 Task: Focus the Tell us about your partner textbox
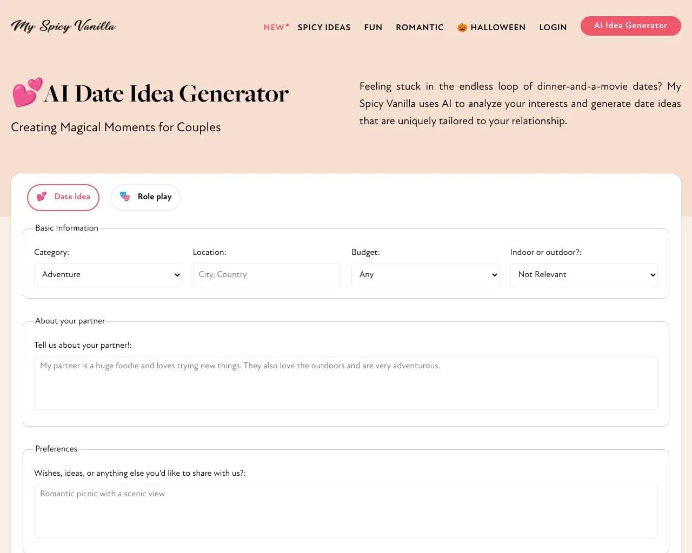click(346, 382)
